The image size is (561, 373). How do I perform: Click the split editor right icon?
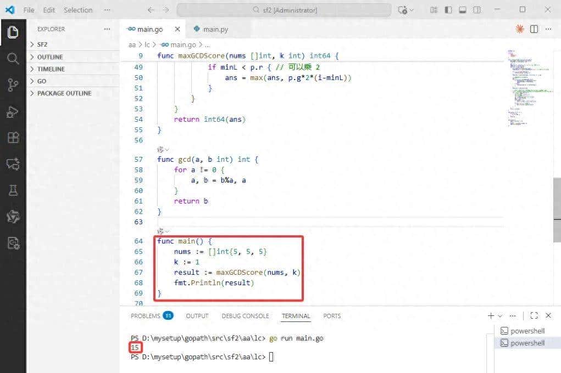click(534, 29)
